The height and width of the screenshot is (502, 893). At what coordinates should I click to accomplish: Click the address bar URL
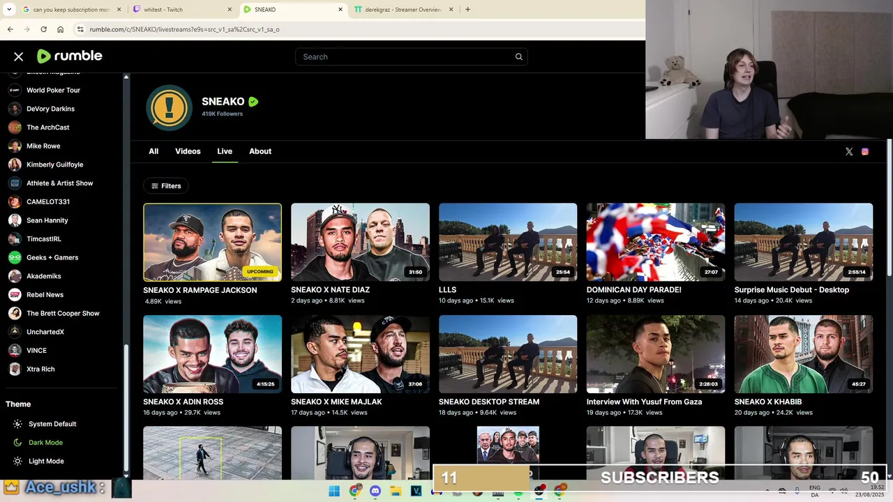184,29
